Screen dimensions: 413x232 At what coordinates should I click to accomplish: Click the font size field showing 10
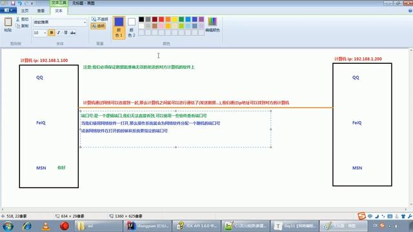38,33
